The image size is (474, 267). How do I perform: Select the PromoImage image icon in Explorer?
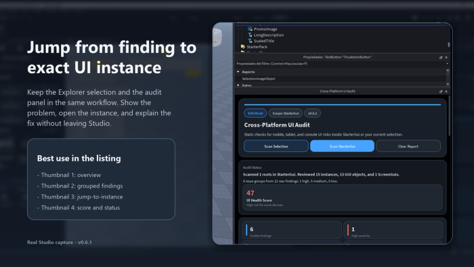pos(250,29)
